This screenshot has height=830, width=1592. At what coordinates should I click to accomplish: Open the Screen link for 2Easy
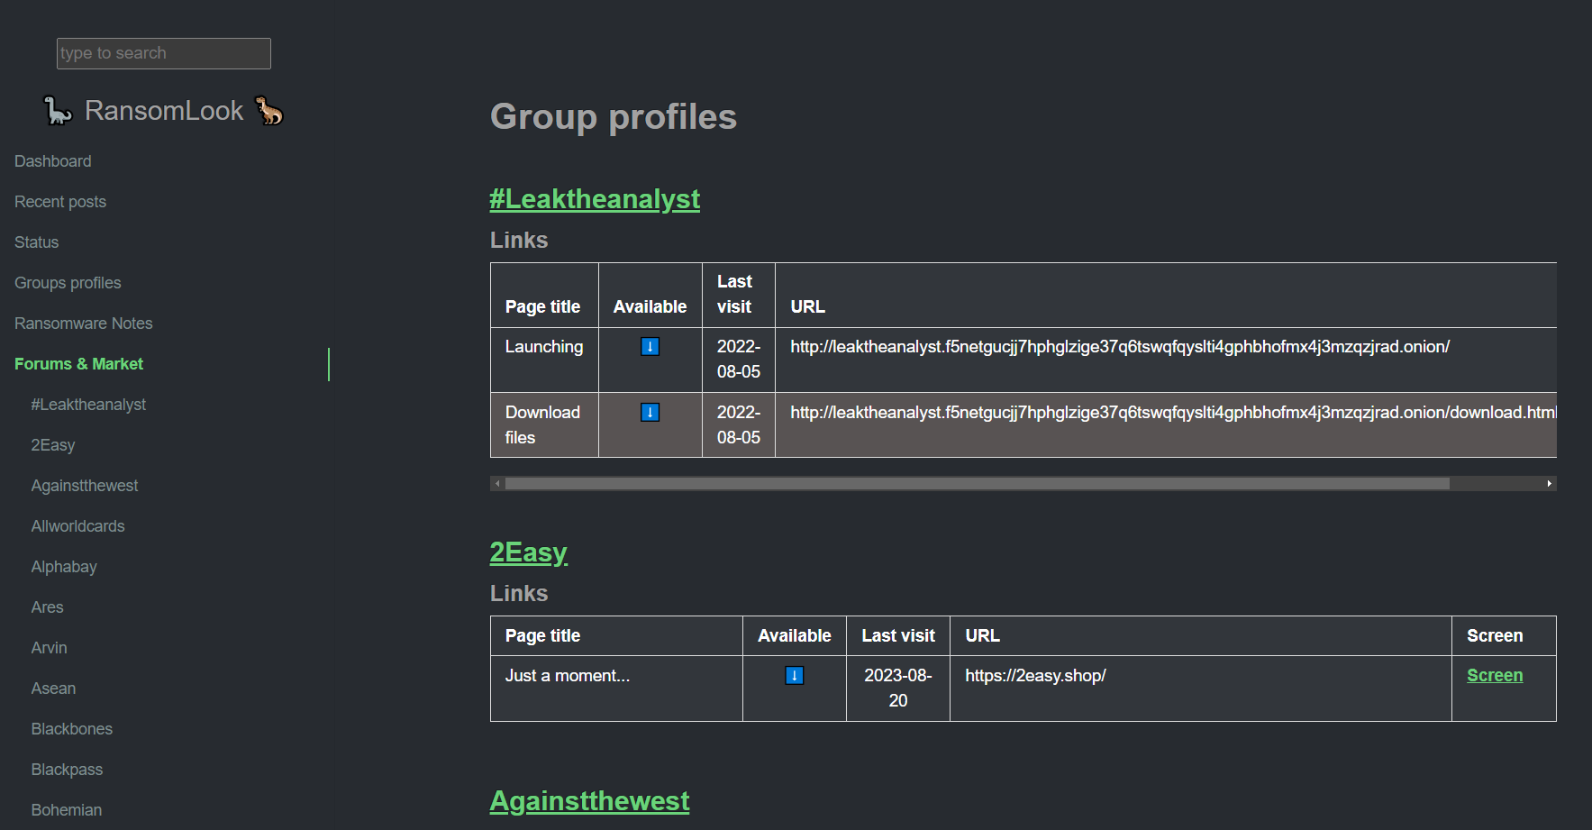1495,676
